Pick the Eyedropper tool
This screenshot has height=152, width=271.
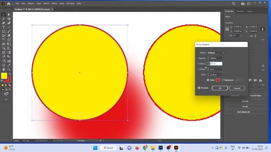[x=3, y=57]
